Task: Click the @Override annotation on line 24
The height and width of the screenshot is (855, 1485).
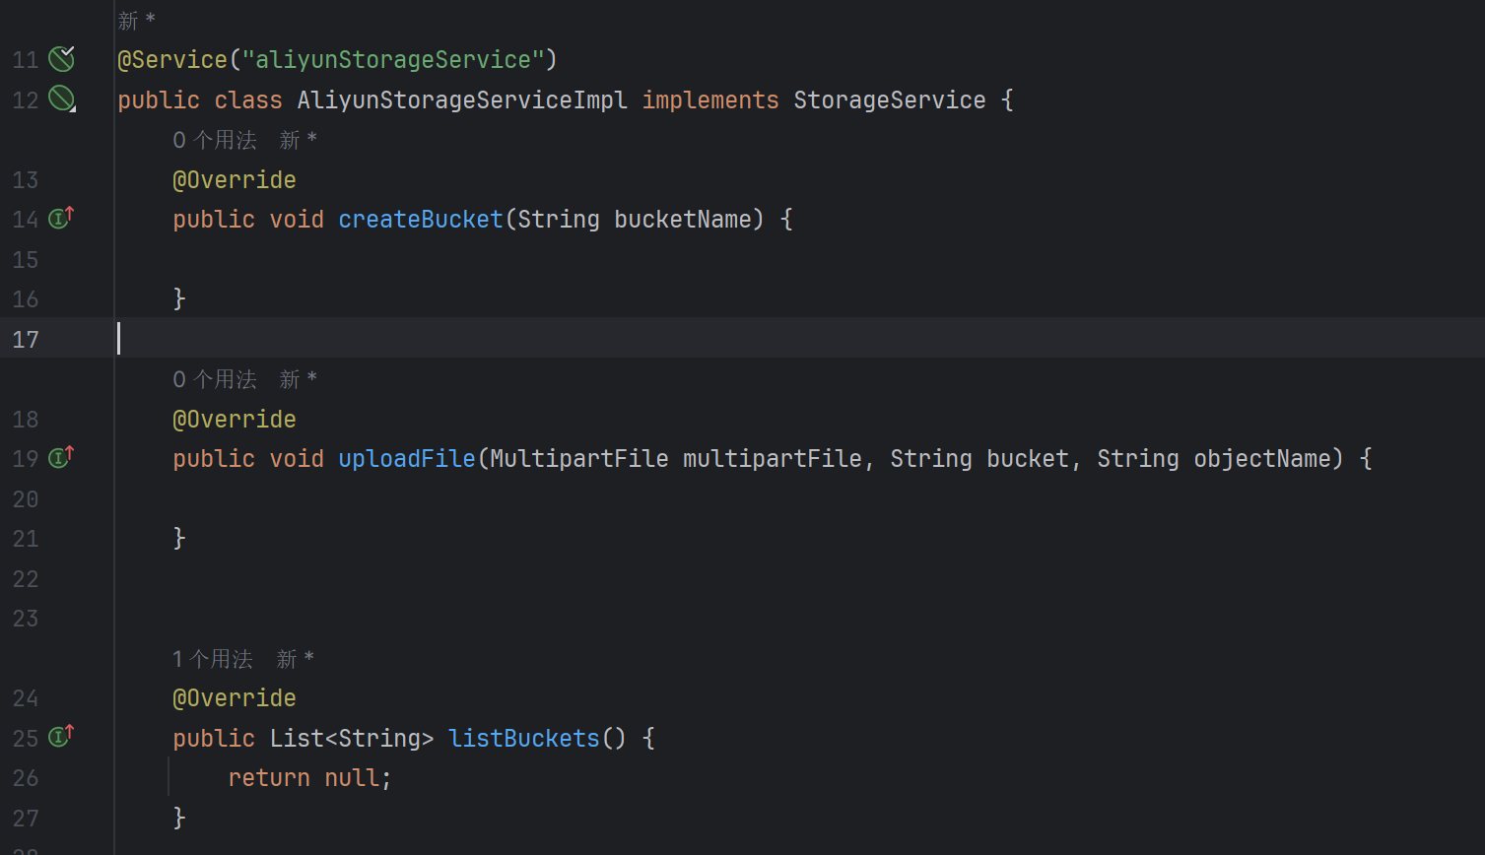Action: (235, 698)
